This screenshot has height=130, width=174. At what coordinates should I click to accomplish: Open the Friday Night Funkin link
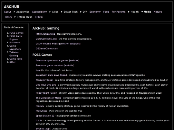tap(46, 93)
